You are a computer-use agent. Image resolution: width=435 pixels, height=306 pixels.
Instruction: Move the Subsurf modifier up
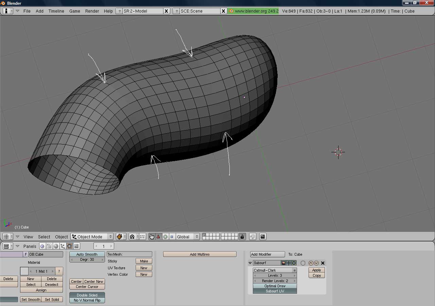point(311,263)
